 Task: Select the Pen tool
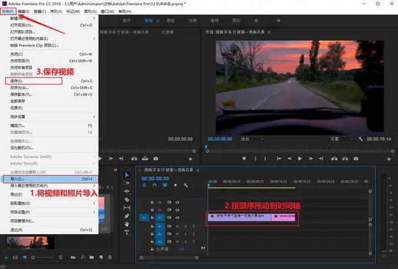(127, 216)
